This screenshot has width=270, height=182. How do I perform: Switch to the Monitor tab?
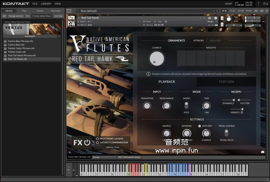tap(40, 11)
